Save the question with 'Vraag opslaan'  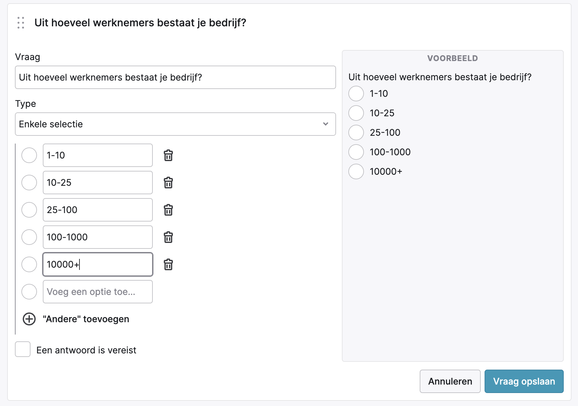[x=524, y=381]
